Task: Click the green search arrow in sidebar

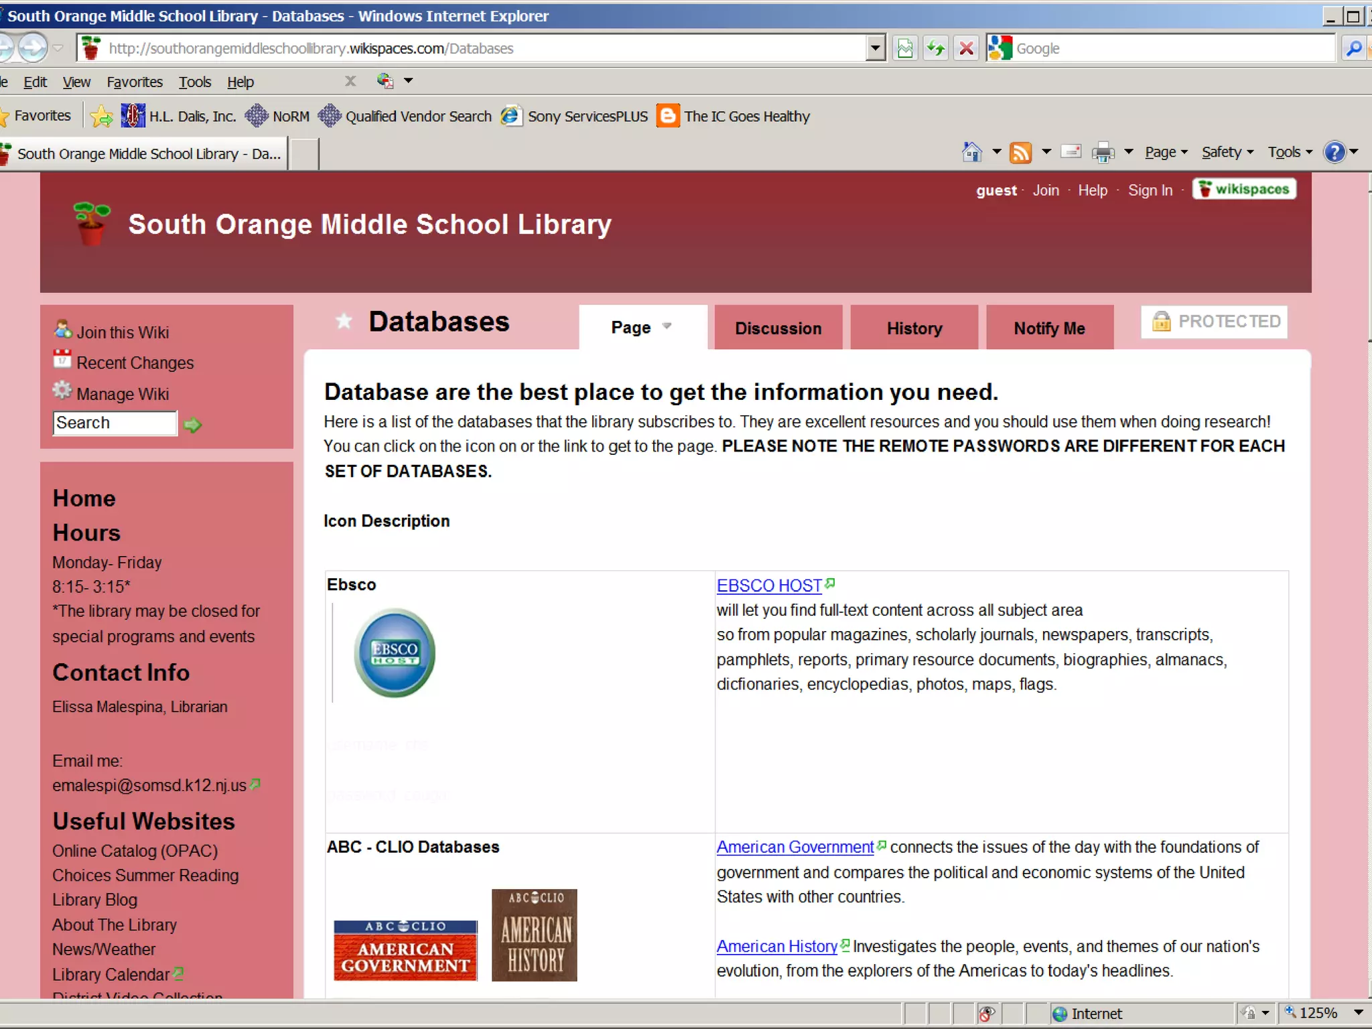Action: (192, 425)
